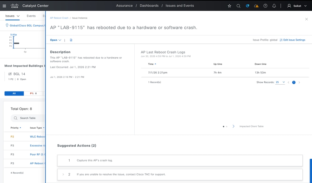Open the help question mark icon
312x183 pixels.
coord(265,6)
